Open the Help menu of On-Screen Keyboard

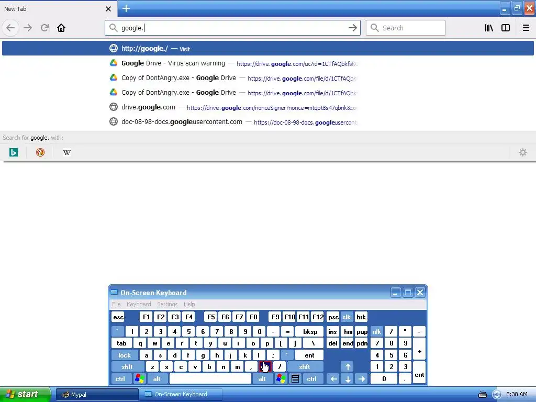(x=189, y=304)
